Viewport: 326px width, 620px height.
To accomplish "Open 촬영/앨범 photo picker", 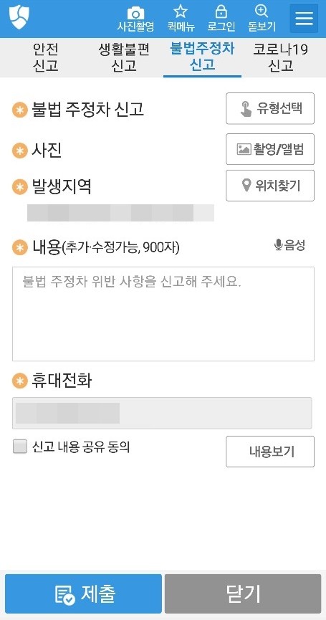I will click(x=270, y=149).
